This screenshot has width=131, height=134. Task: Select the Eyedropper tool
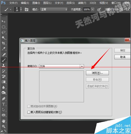pyautogui.click(x=3, y=49)
